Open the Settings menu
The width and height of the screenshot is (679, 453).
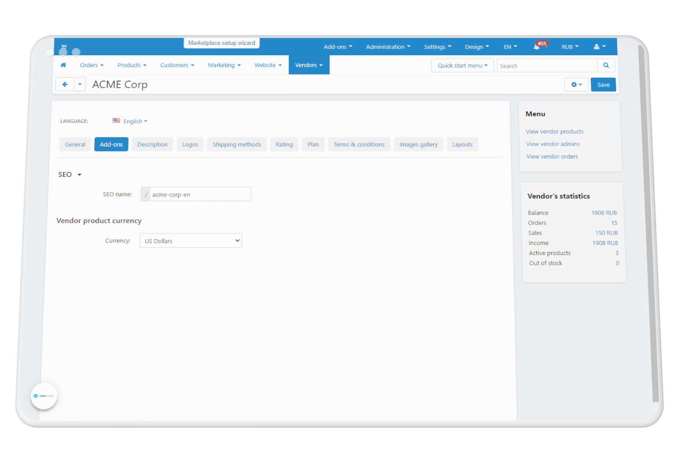(437, 47)
